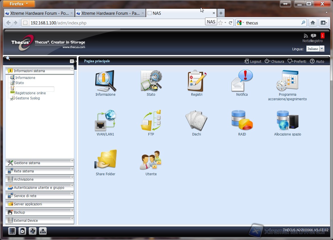Switch to the first Xtreme Hardware Forum tab
The image size is (333, 240).
[x=37, y=13]
